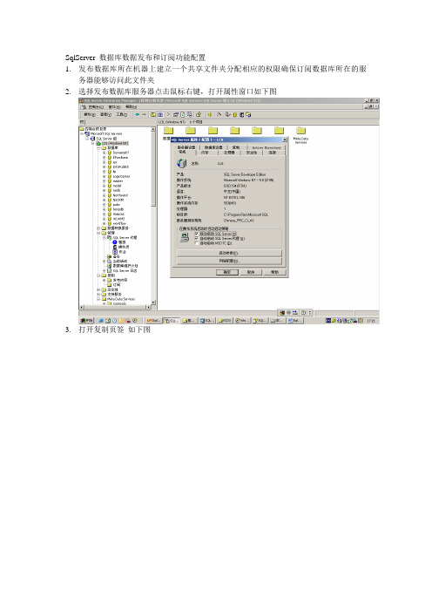Click the Up one level toolbar icon

(153, 115)
